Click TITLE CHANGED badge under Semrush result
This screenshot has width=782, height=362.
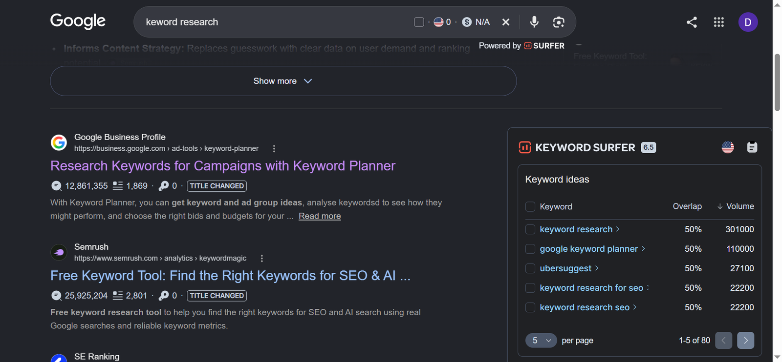point(217,296)
